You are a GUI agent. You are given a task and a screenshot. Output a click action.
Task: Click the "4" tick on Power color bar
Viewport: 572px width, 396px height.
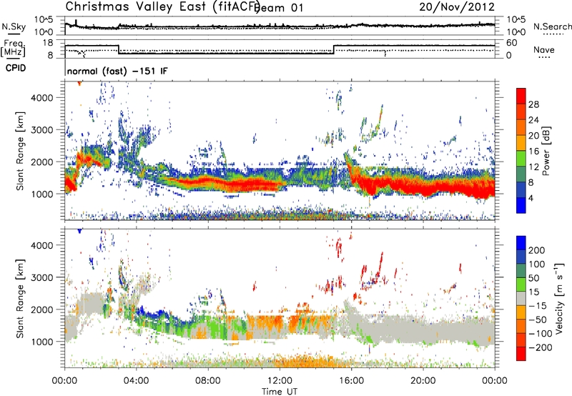click(x=531, y=198)
